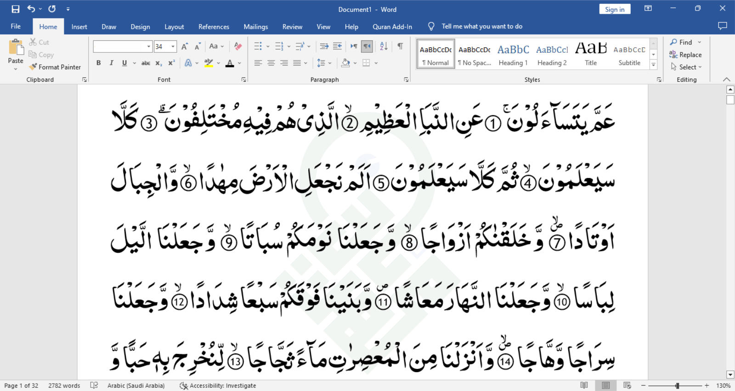Switch to Print Layout view
The height and width of the screenshot is (391, 735).
606,385
